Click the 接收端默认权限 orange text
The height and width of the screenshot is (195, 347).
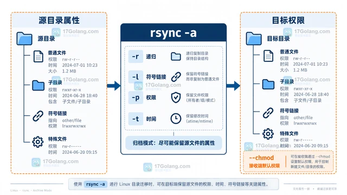click(264, 166)
